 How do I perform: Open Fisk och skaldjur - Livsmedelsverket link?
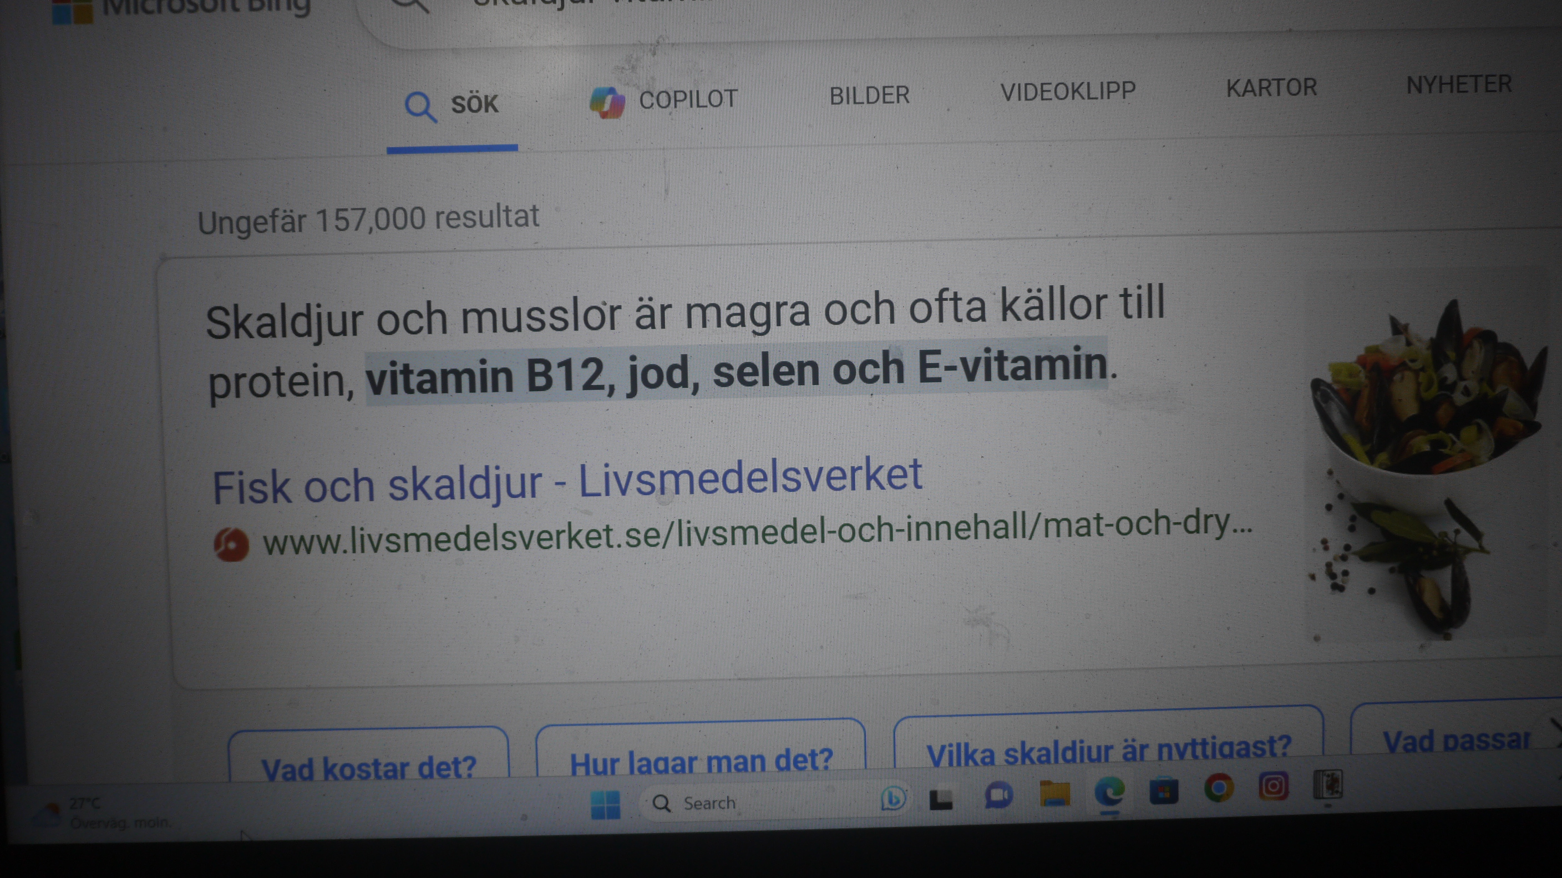[567, 481]
